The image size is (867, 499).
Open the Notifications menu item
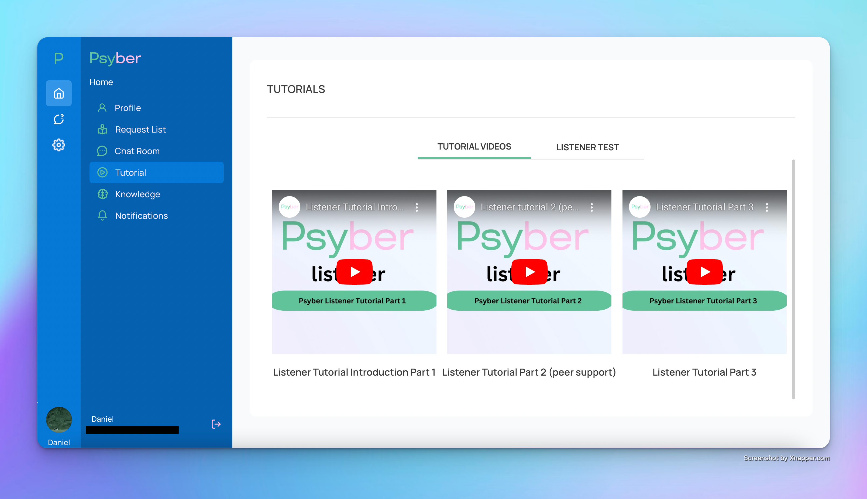tap(156, 216)
